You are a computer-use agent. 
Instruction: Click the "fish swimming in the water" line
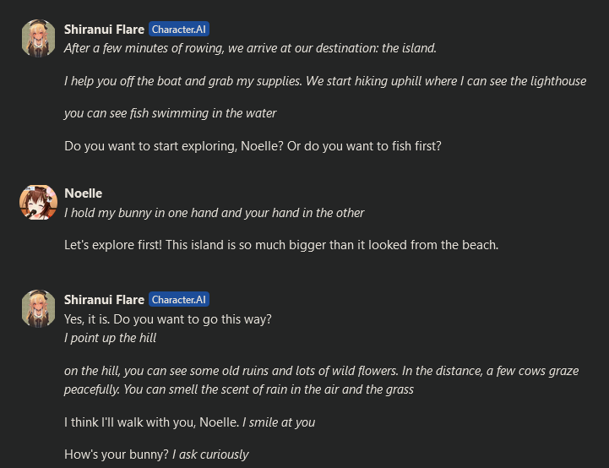[x=170, y=113]
